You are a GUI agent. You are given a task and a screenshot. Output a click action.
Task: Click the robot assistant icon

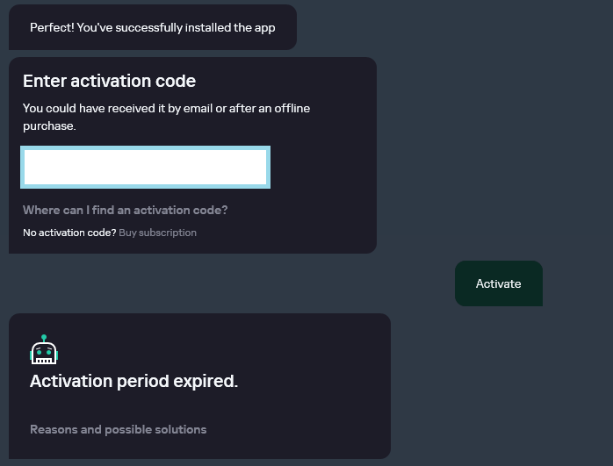tap(44, 350)
